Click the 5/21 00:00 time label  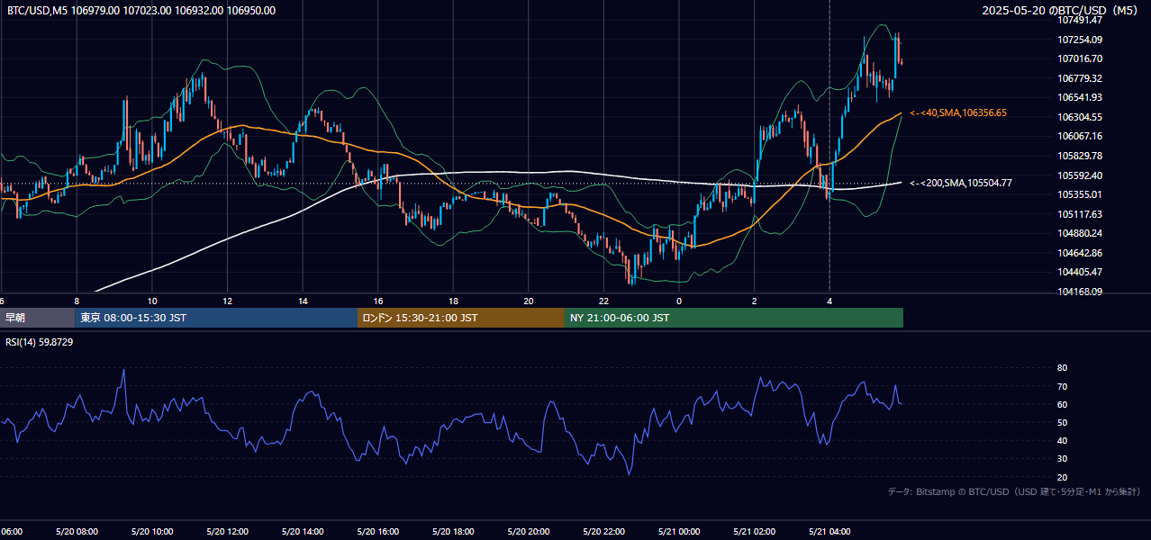[679, 532]
